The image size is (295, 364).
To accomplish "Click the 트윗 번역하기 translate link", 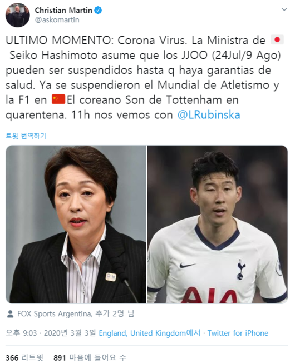I will [x=26, y=136].
